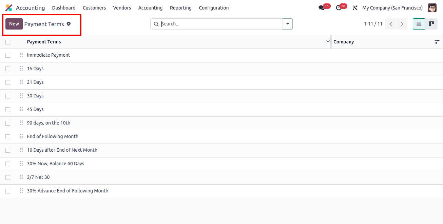Open the 45 Days payment term
This screenshot has width=443, height=224.
click(x=35, y=109)
